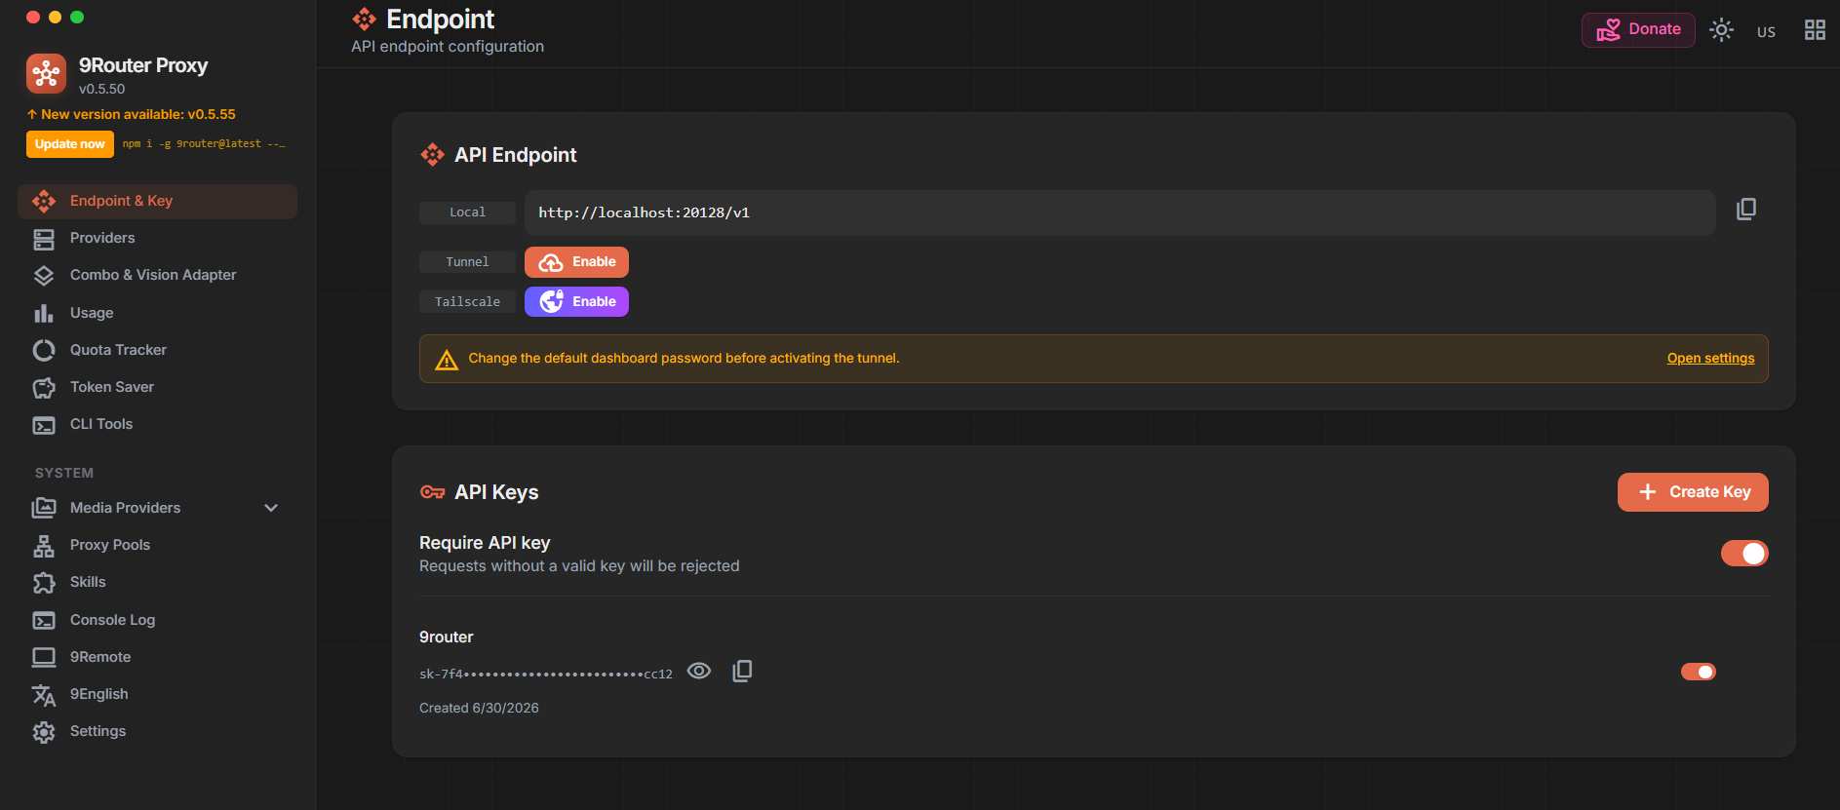Screen dimensions: 1840x810
Task: Click the Media Providers gallery icon
Action: (x=44, y=508)
